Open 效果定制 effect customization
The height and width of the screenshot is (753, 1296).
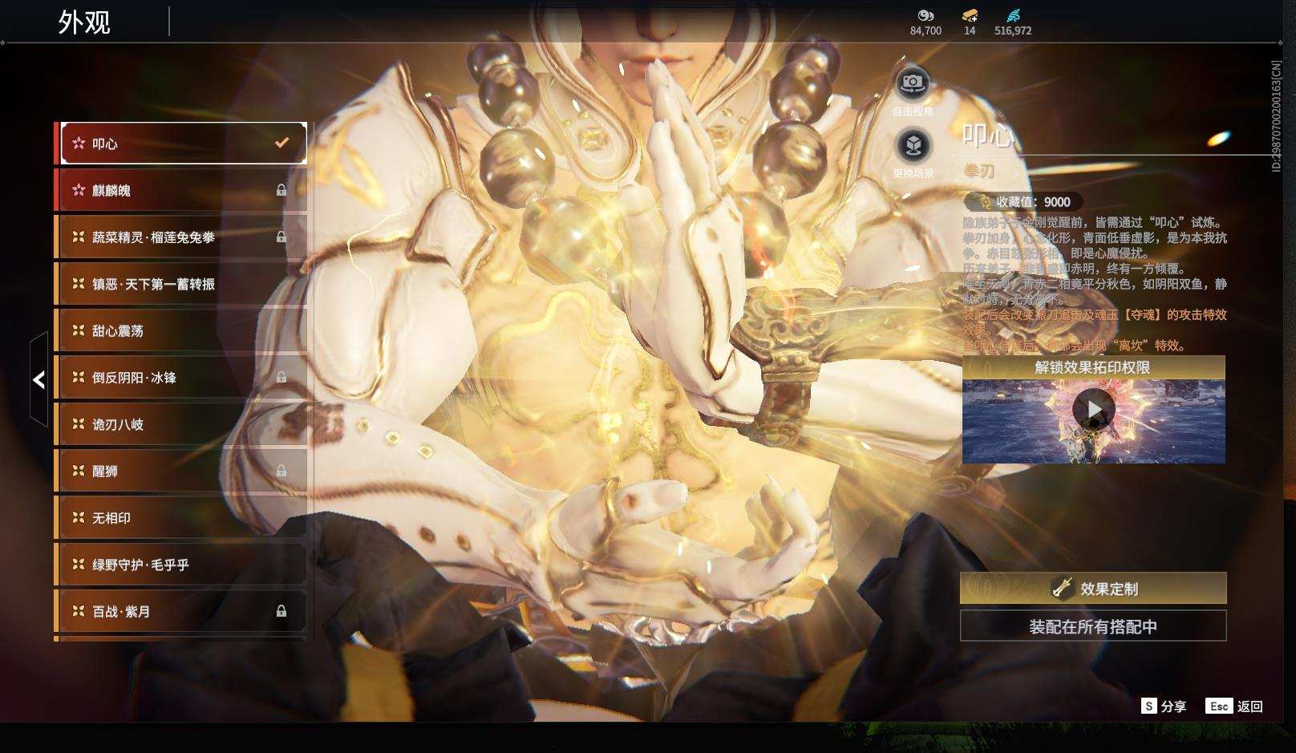pos(1093,589)
